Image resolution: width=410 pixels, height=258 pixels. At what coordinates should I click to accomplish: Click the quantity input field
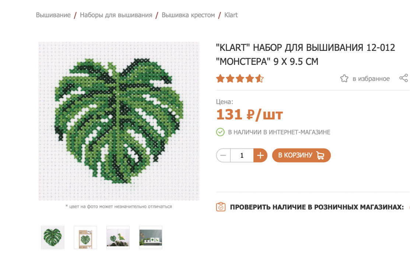click(x=242, y=156)
